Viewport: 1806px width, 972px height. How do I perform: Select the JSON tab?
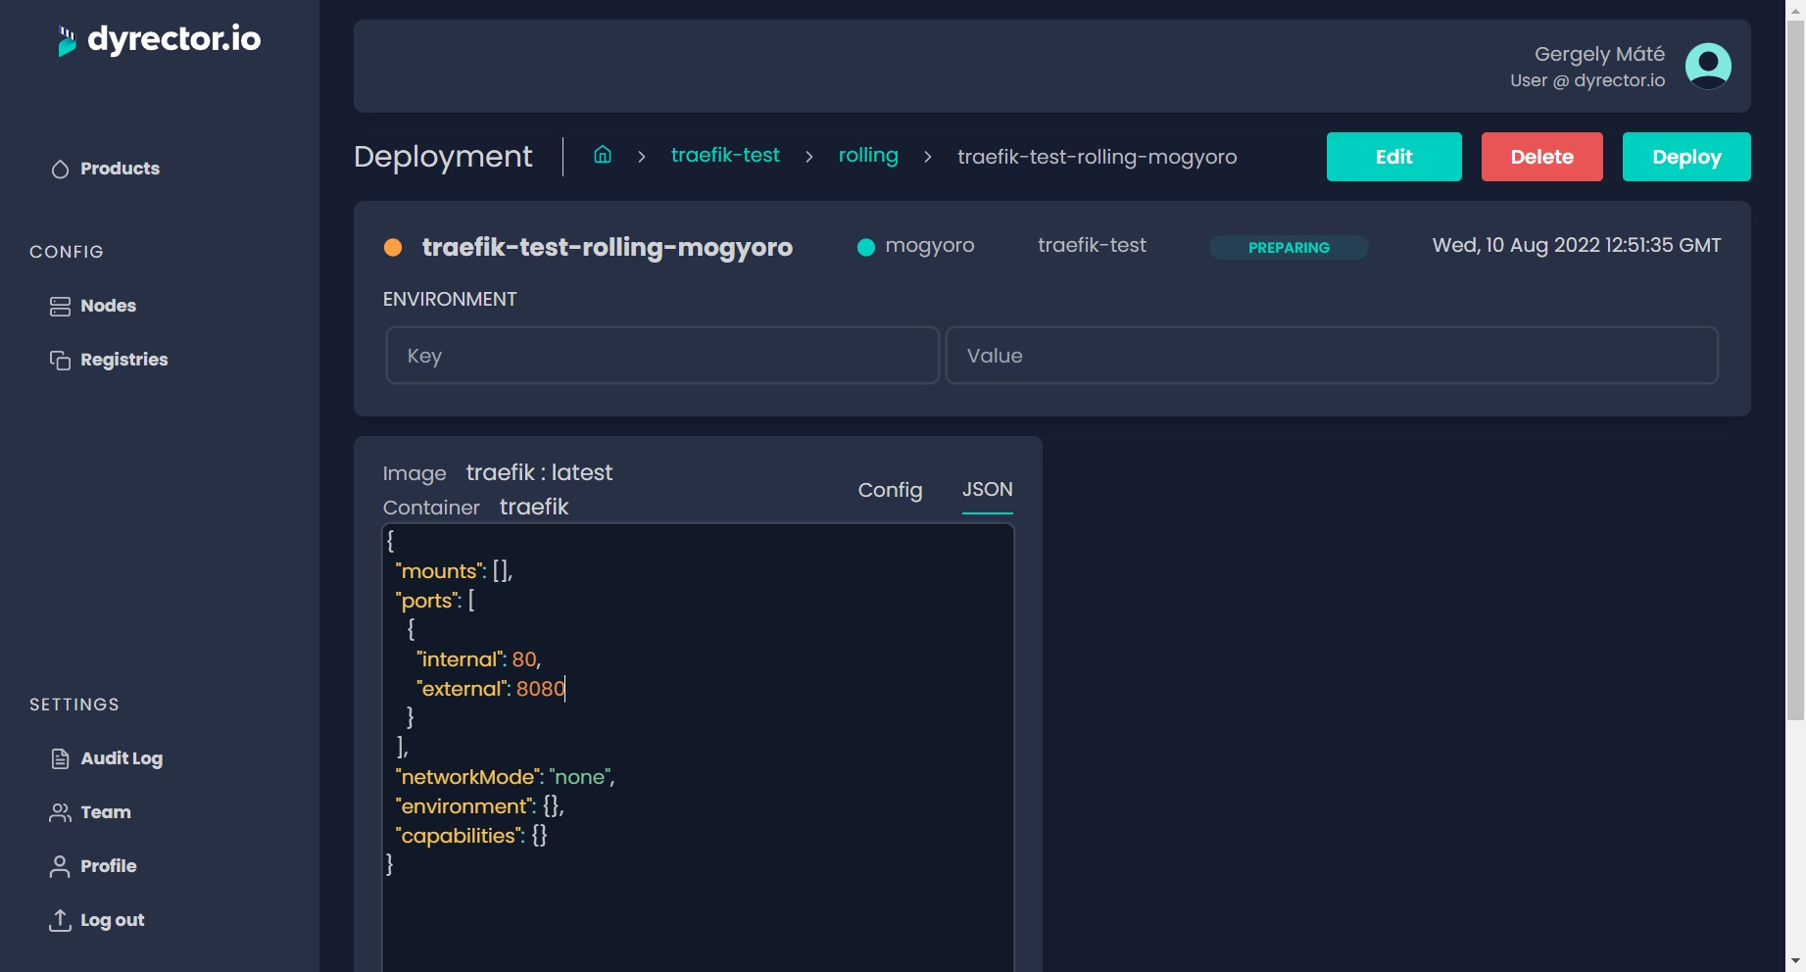pos(987,490)
